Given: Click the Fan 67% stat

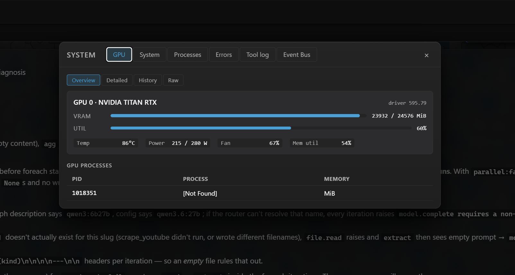Looking at the screenshot, I should pyautogui.click(x=250, y=143).
